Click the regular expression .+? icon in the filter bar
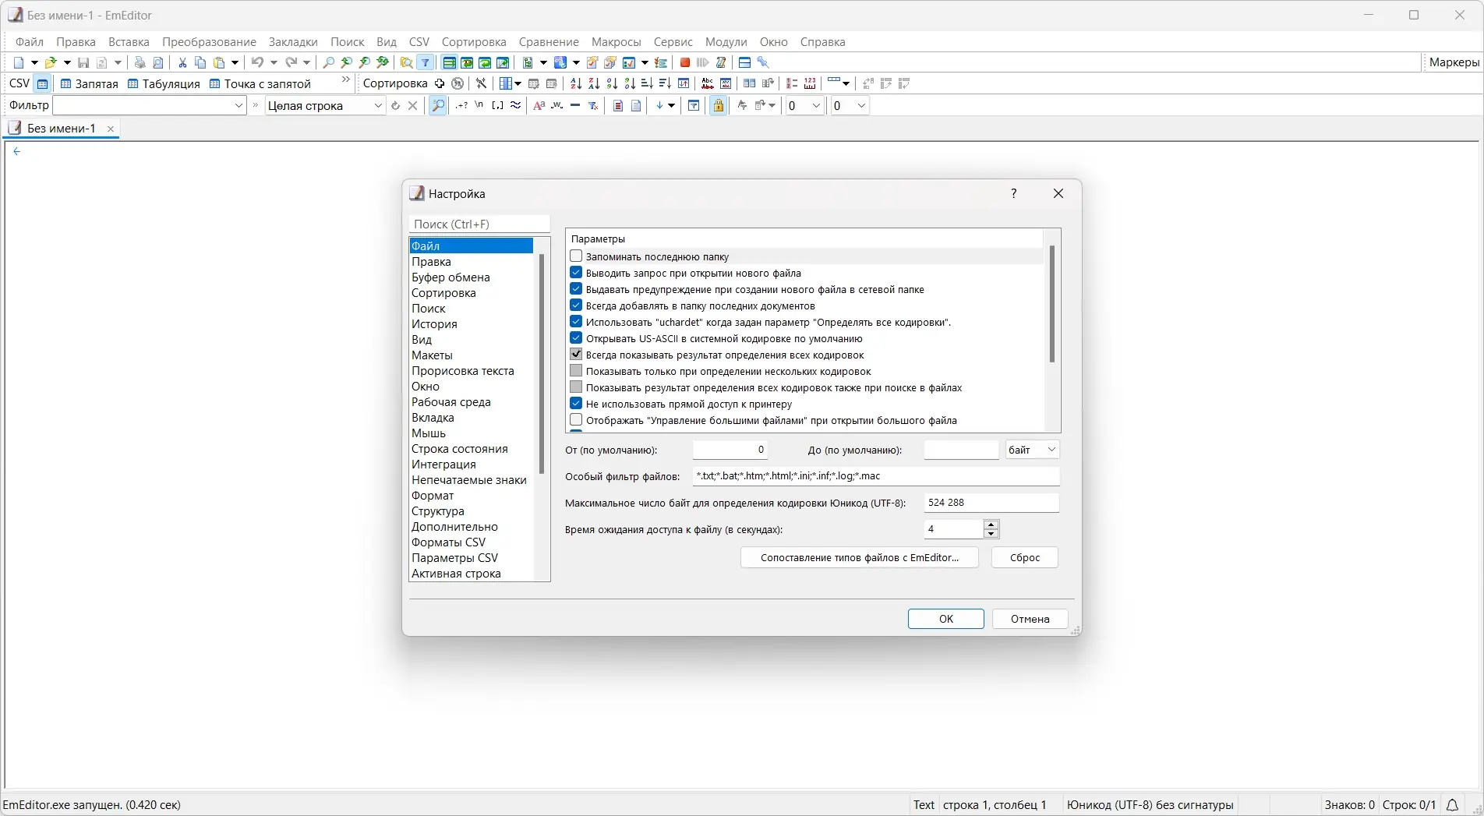The height and width of the screenshot is (816, 1484). pyautogui.click(x=462, y=105)
